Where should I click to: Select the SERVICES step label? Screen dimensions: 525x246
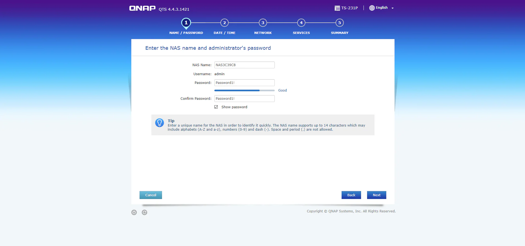click(301, 33)
